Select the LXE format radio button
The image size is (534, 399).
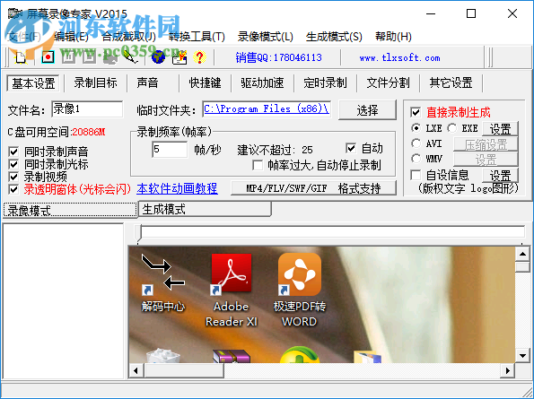(x=416, y=128)
